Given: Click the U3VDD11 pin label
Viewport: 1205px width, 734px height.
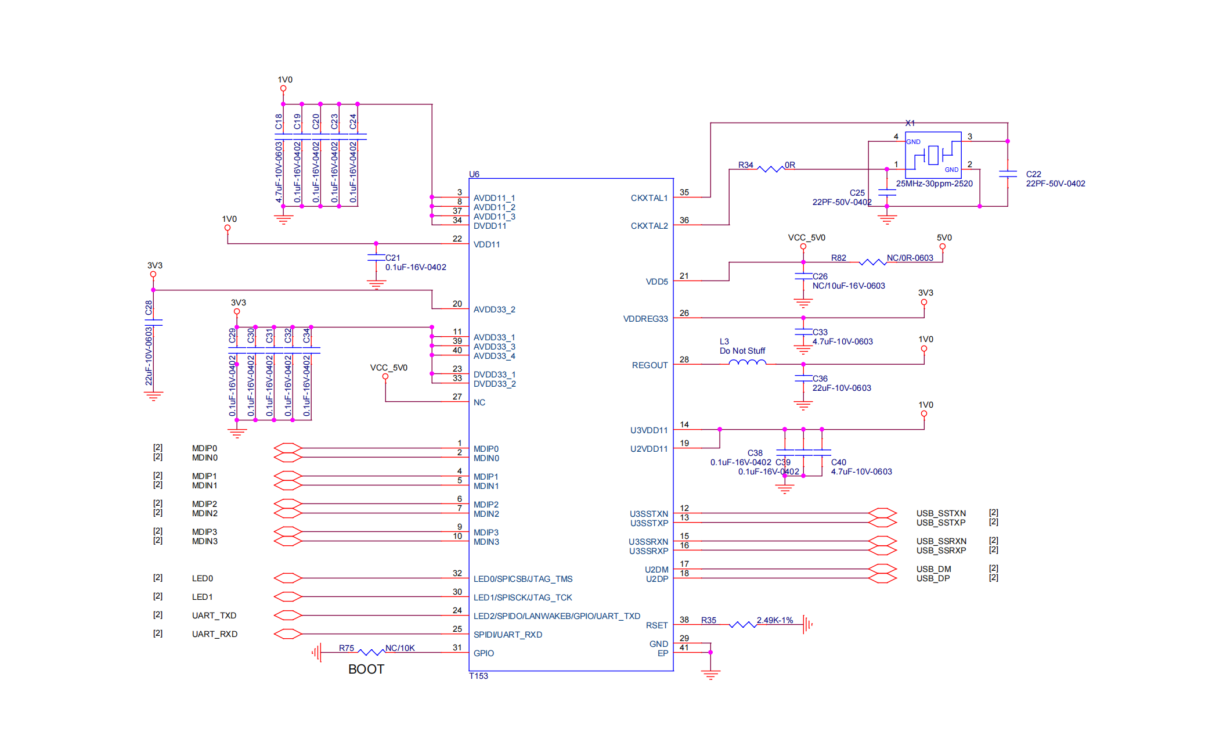Looking at the screenshot, I should pos(649,430).
